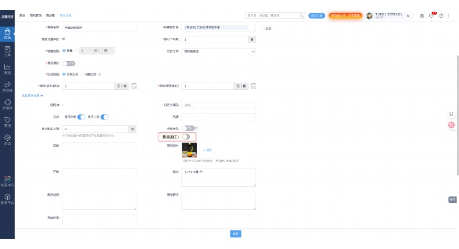This screenshot has height=249, width=459.
Task: Toggle the 是否加工 switch
Action: click(x=186, y=137)
